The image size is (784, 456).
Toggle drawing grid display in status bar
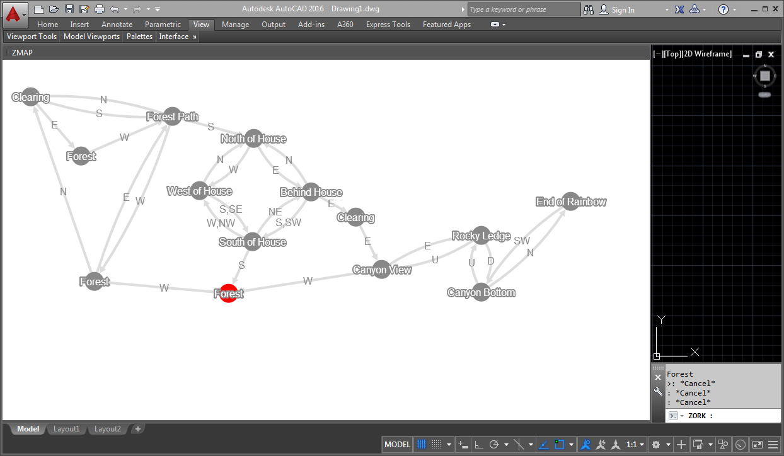tap(422, 445)
